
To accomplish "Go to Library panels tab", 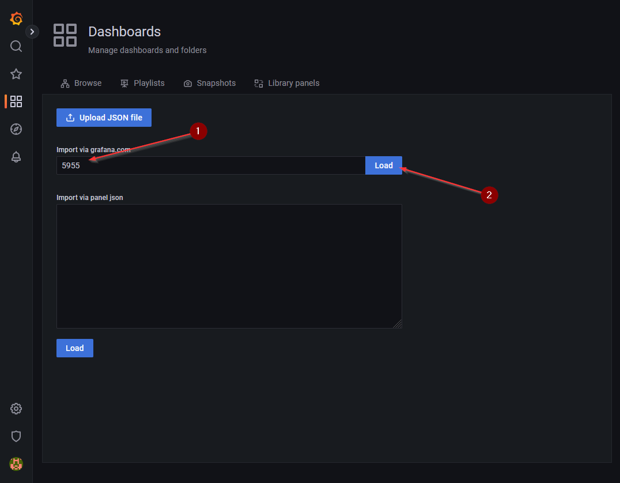I will [287, 83].
